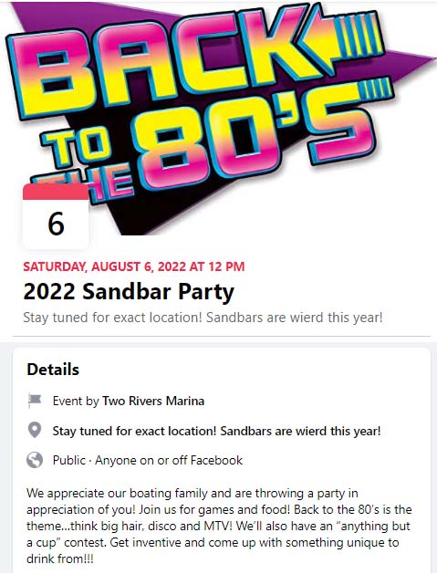The width and height of the screenshot is (437, 574).
Task: Click the 'Event by' label text
Action: point(76,401)
